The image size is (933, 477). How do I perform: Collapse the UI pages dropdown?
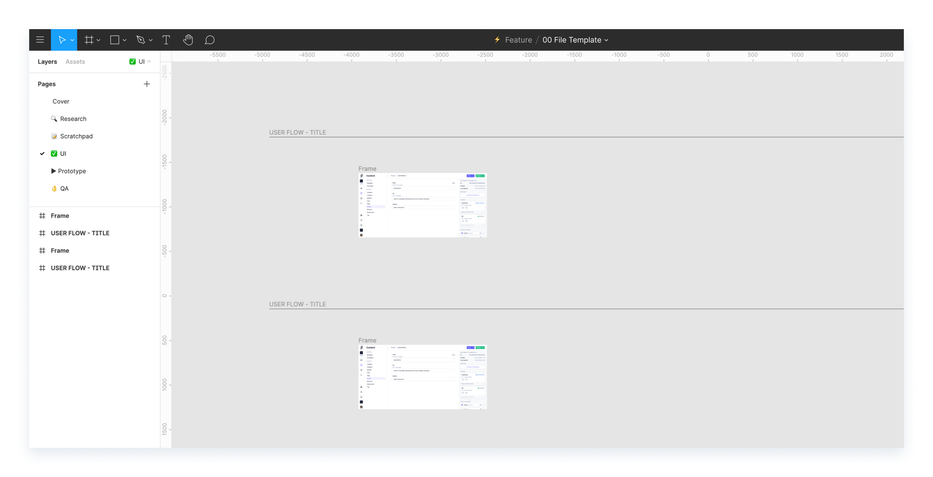point(140,61)
